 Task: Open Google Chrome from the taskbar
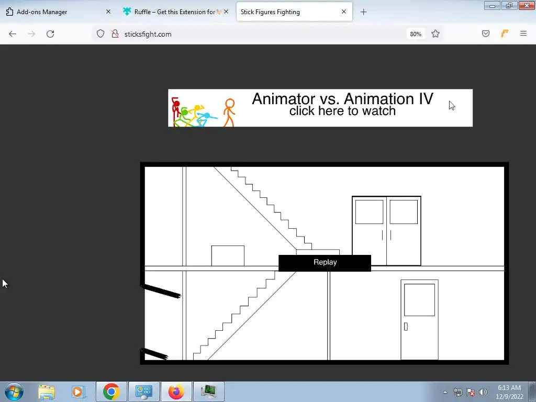pos(111,392)
